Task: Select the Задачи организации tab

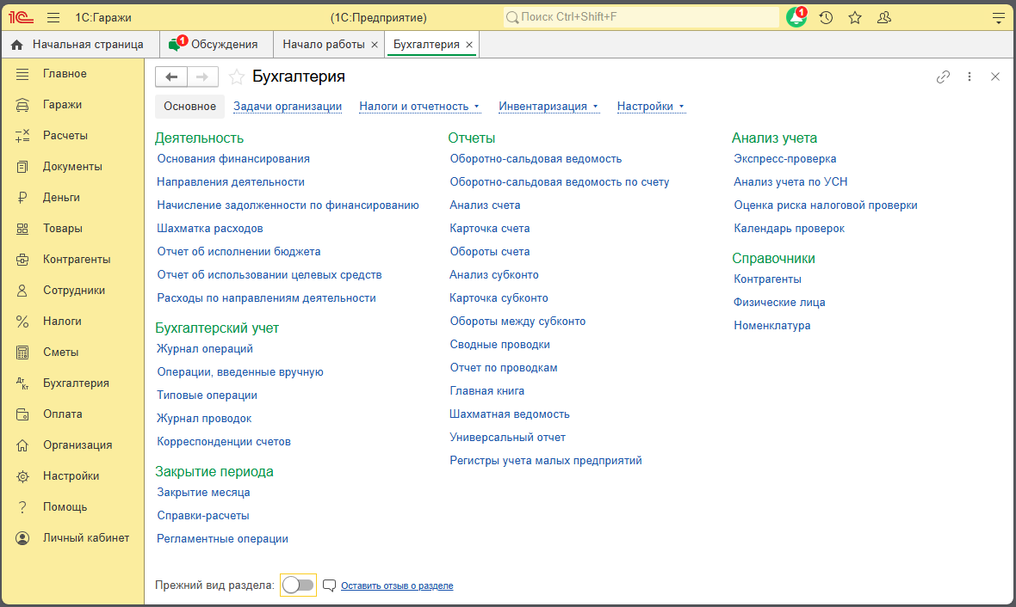Action: click(288, 107)
